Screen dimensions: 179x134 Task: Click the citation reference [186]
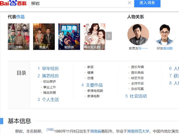point(50,130)
